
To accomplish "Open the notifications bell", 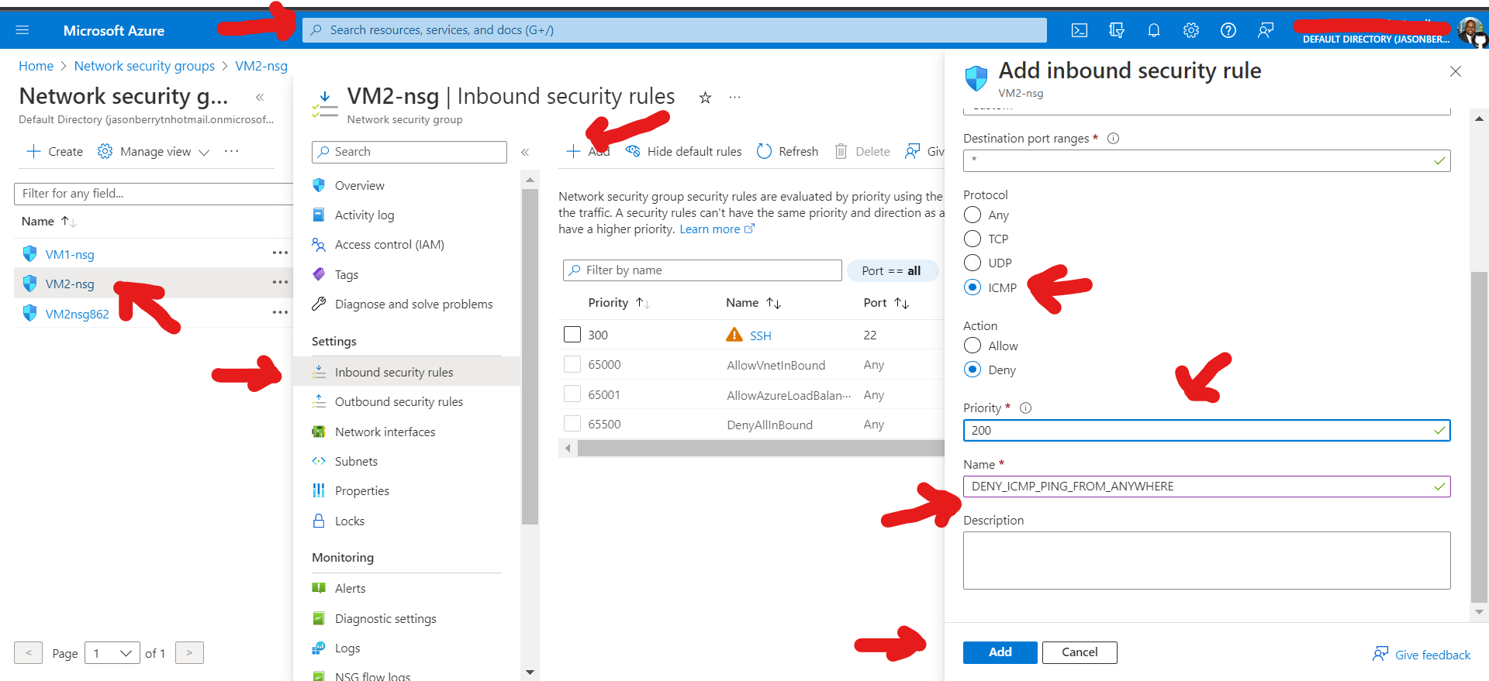I will [x=1153, y=30].
